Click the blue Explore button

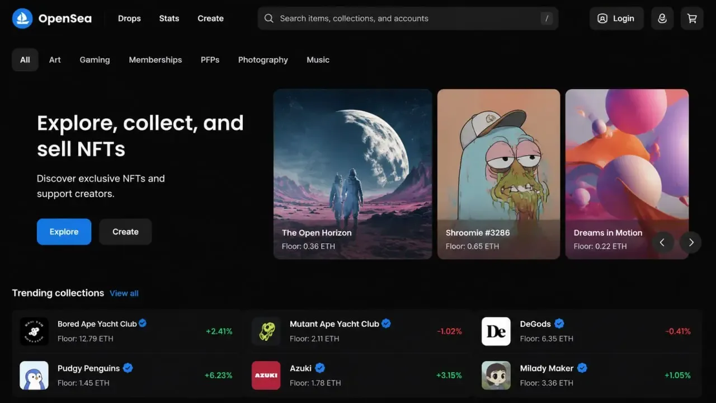point(64,232)
